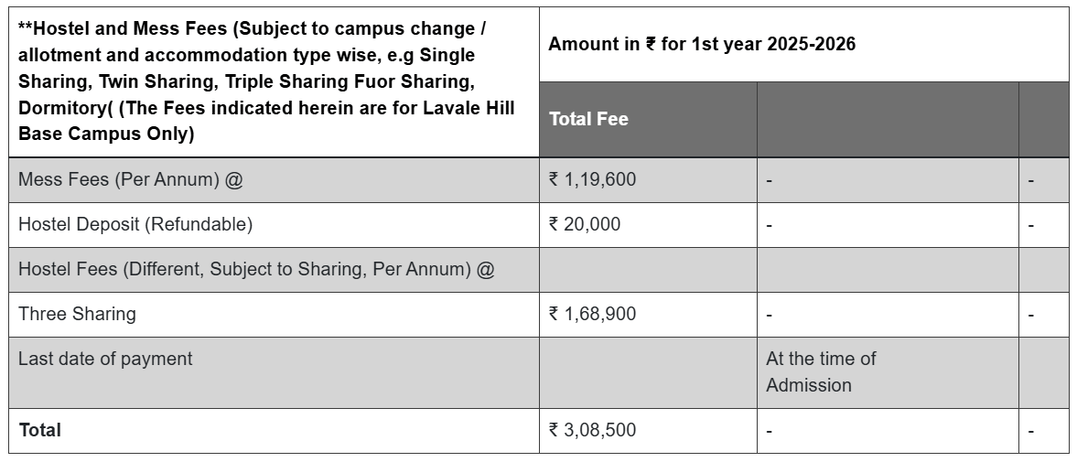Click the Three Sharing row label
Screen dimensions: 1077x462
(77, 314)
